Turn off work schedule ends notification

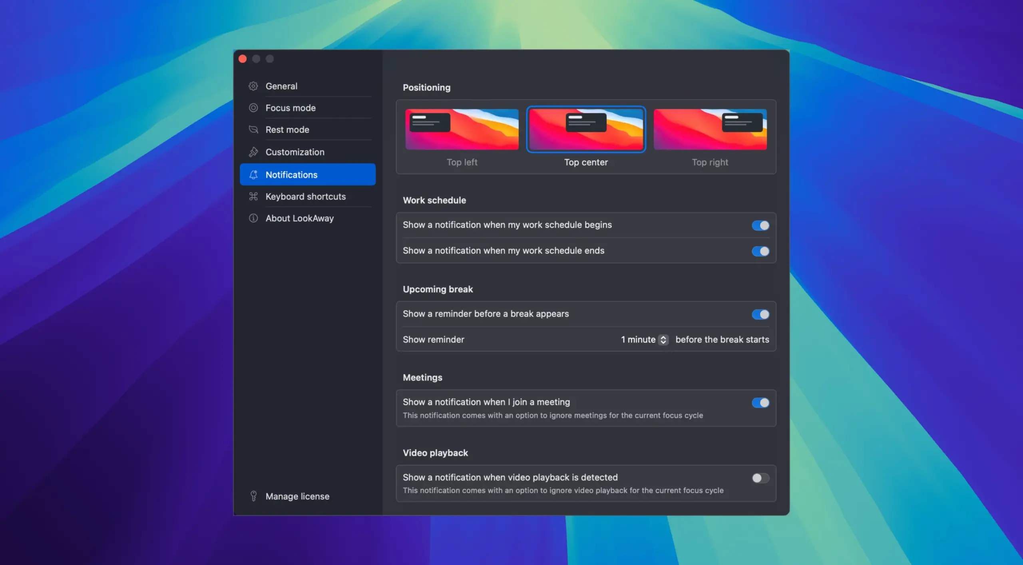760,251
